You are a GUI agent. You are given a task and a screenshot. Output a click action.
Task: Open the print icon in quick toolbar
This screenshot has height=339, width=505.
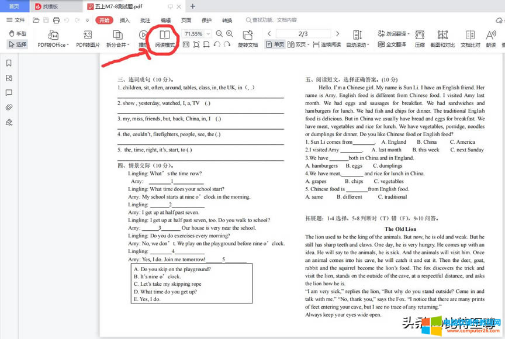(57, 20)
